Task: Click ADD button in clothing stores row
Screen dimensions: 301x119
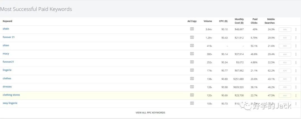Action: [x=285, y=96]
